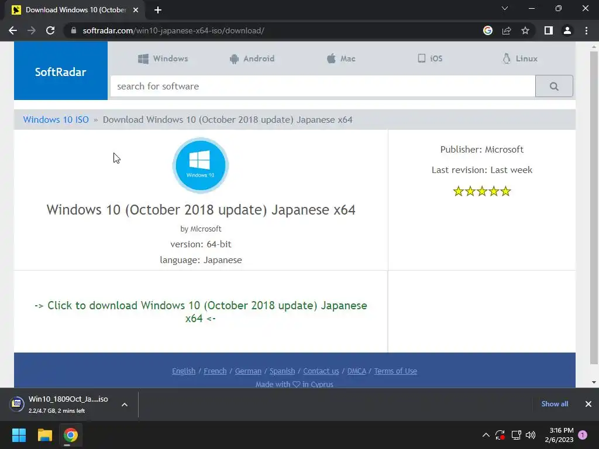This screenshot has width=599, height=449.
Task: Click the magnifier search button
Action: 554,87
